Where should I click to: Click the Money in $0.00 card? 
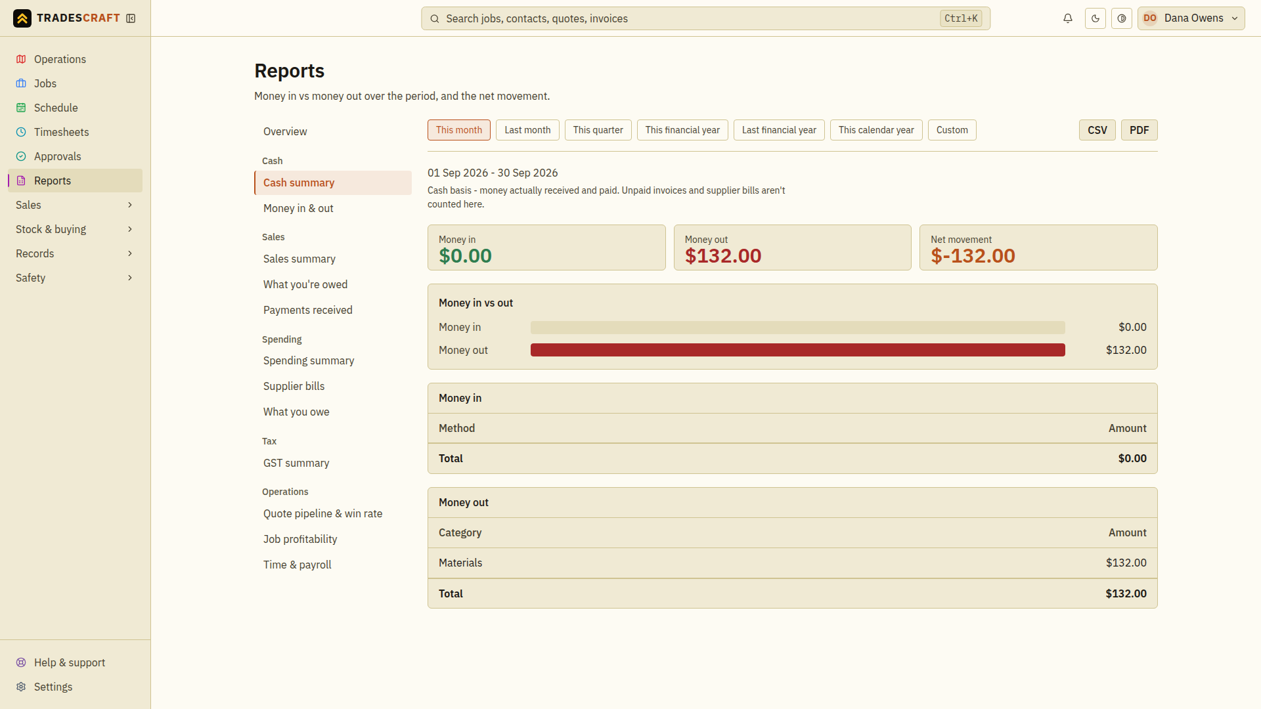coord(546,247)
